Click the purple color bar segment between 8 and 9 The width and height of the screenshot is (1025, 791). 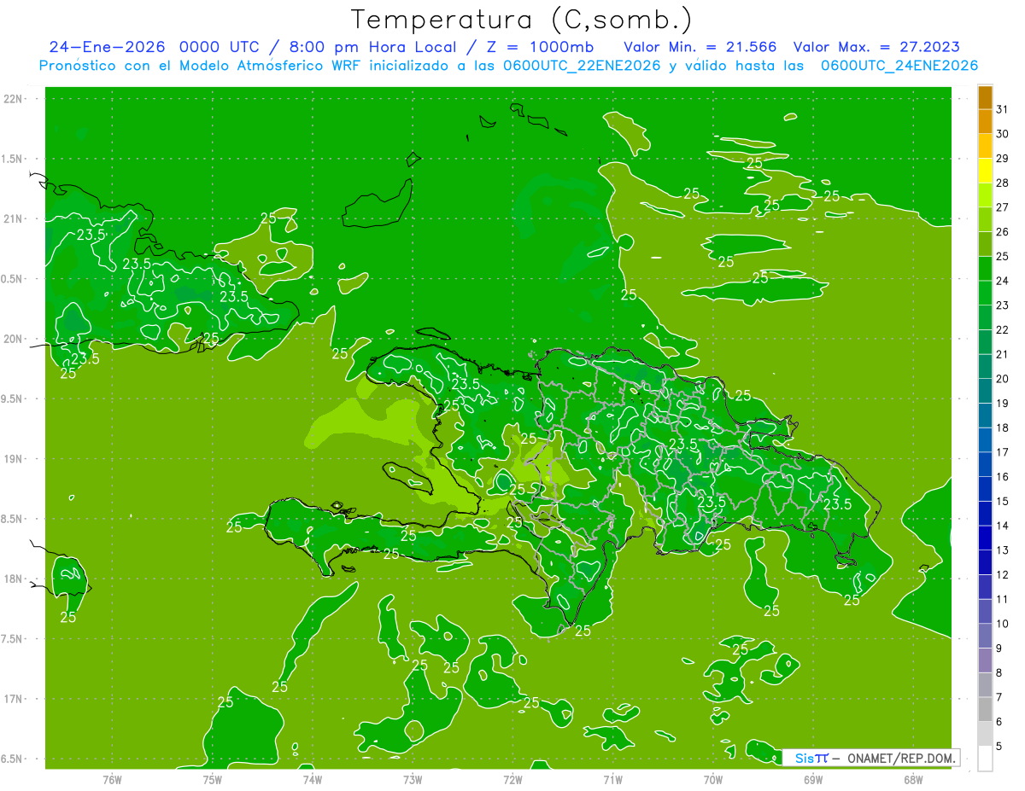(x=985, y=660)
